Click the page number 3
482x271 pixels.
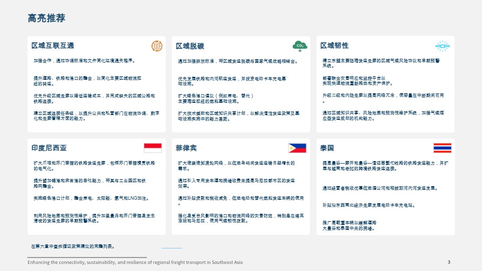(449, 262)
